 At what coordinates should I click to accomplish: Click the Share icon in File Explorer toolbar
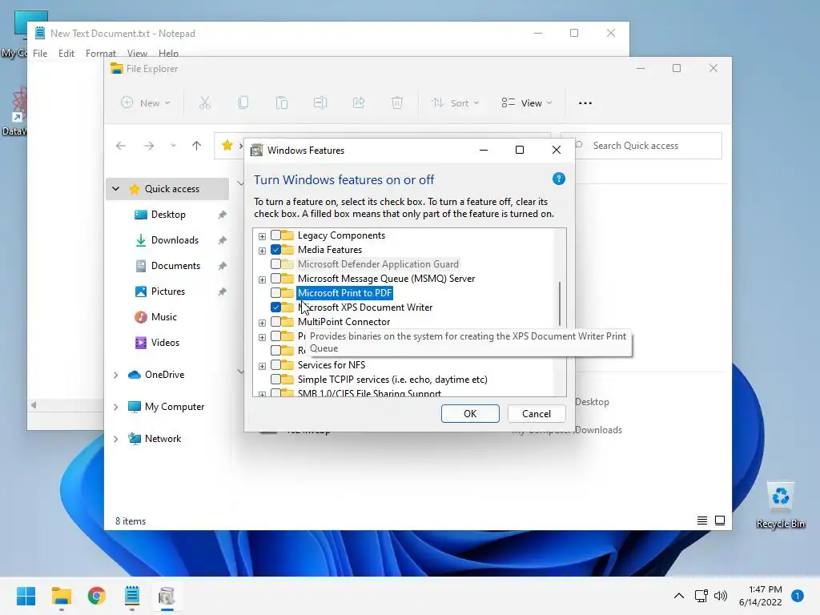point(359,103)
